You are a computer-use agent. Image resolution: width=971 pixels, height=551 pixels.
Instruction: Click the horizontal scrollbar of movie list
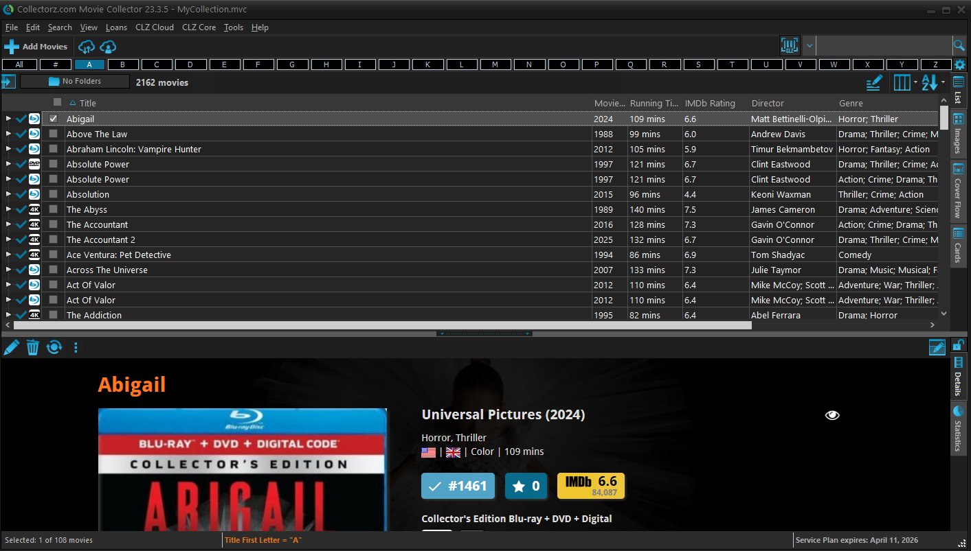click(383, 325)
